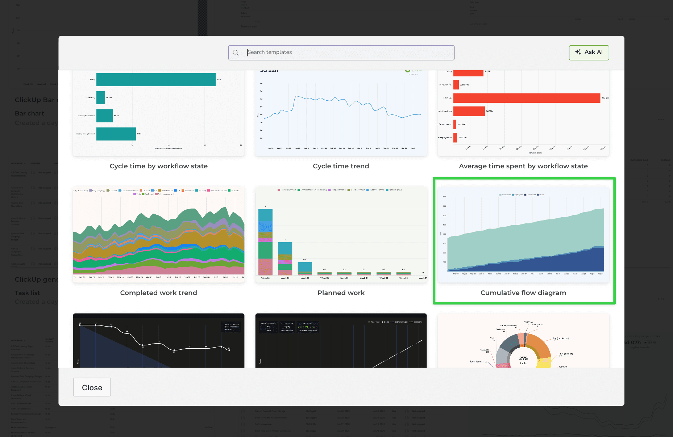Click the Not assigned avatar icon next to A/B Test Landing Page Headlines
673x437 pixels.
[33, 173]
